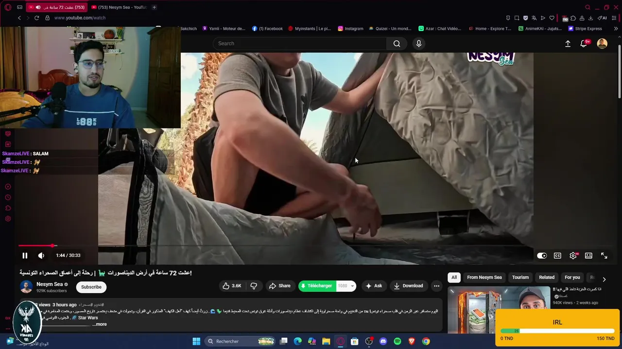622x349 pixels.
Task: Go back to previous page
Action: point(19,18)
